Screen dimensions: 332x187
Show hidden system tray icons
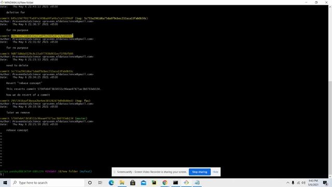(x=288, y=182)
